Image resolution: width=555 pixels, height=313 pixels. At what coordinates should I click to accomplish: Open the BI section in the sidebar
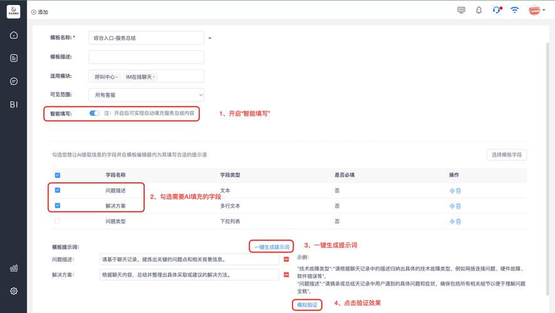tap(14, 105)
